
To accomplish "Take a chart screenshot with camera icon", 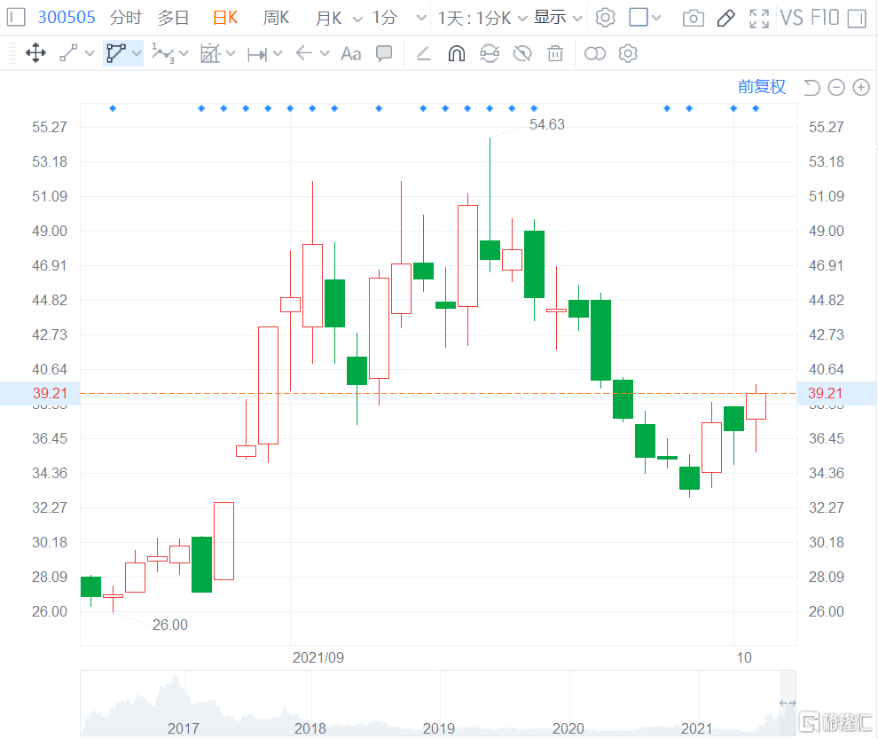I will [694, 19].
